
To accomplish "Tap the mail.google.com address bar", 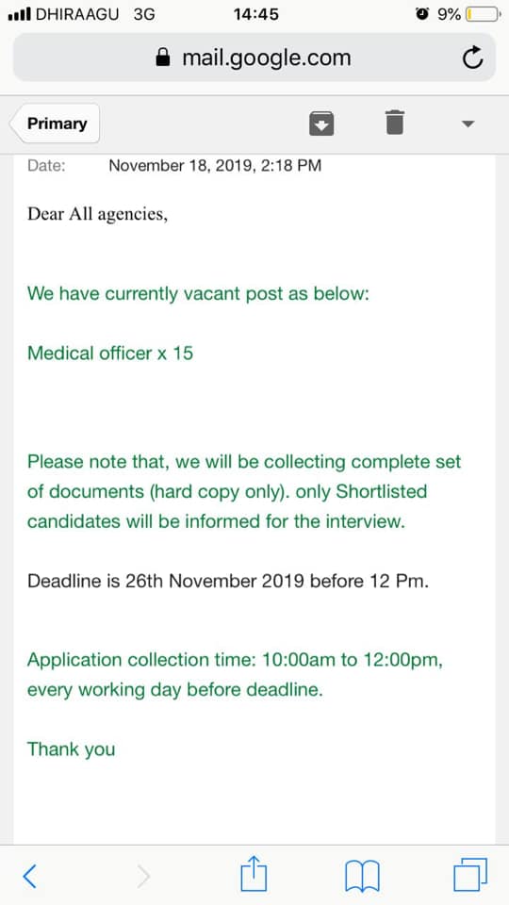I will click(254, 58).
